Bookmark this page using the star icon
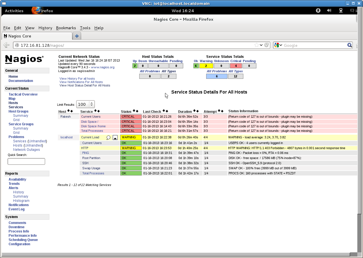The height and width of the screenshot is (258, 363). coord(256,45)
